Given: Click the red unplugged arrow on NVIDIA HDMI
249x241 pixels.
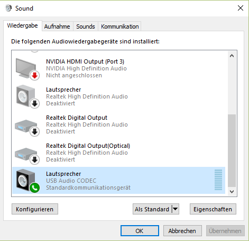Looking at the screenshot, I should coord(34,75).
